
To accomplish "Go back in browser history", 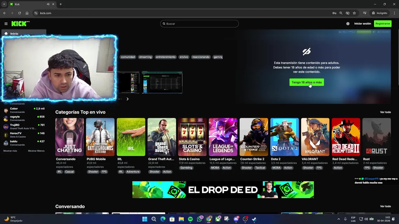I will [5, 13].
